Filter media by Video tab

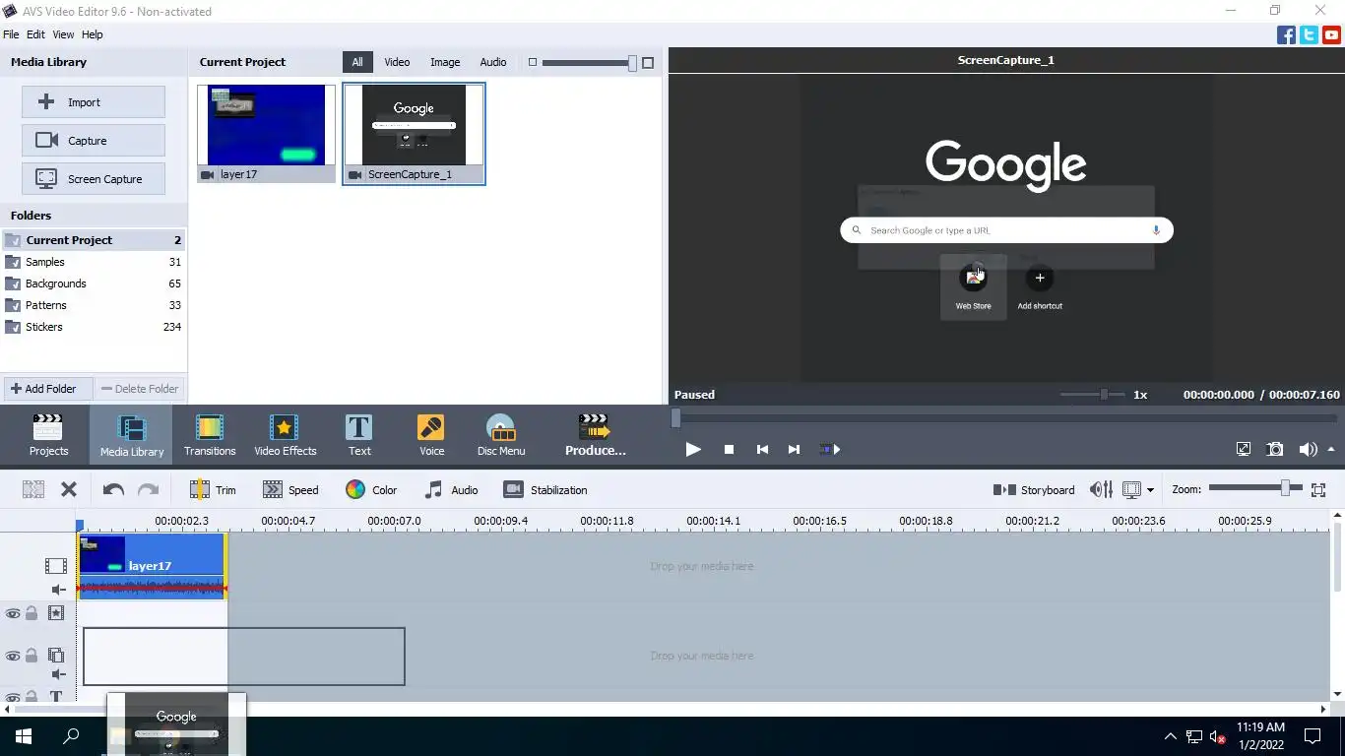point(397,62)
